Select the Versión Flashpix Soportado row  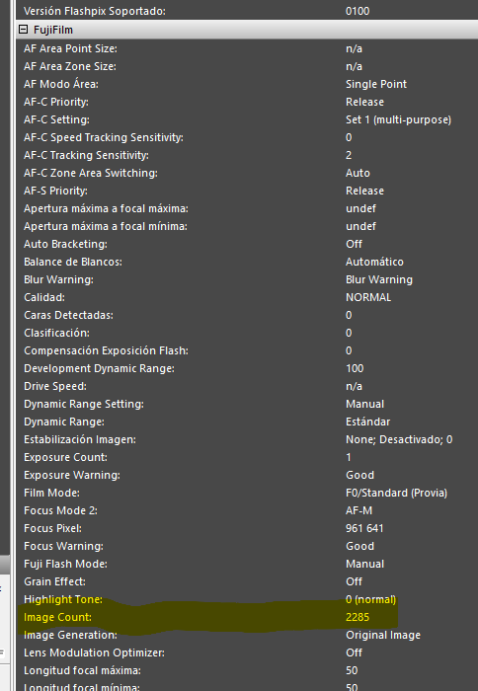click(247, 11)
